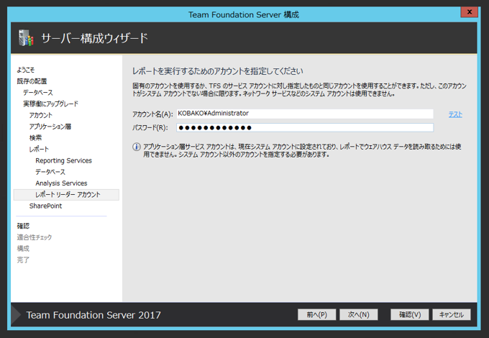This screenshot has width=489, height=338.
Task: Open the 検索 step in the tree
Action: tap(35, 138)
